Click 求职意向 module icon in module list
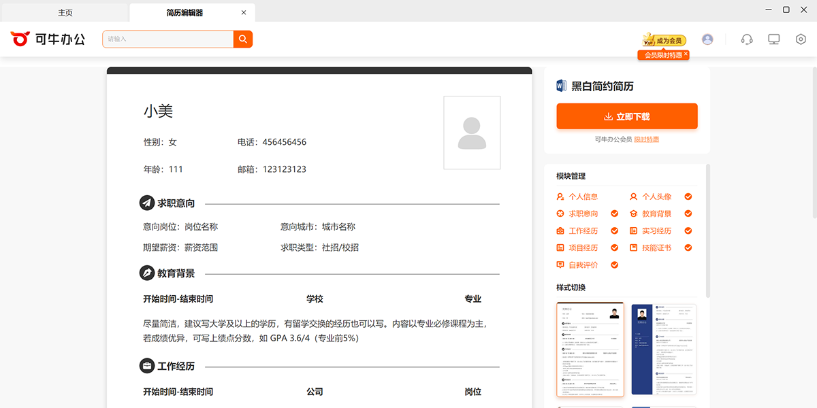The height and width of the screenshot is (408, 817). point(560,214)
